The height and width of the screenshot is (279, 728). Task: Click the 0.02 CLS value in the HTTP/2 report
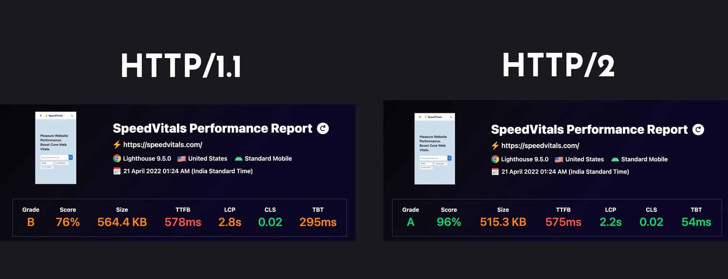click(651, 222)
